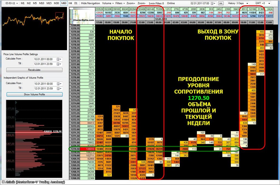The image size is (280, 185).
Task: Switch to the M60 timeframe
Action: tap(64, 3)
